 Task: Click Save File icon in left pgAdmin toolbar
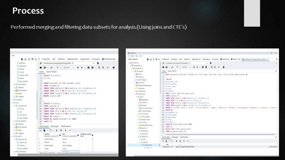45,67
